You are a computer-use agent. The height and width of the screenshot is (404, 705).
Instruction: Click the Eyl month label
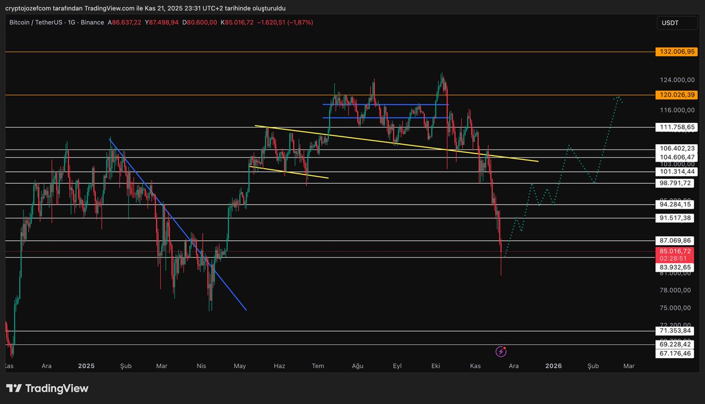click(x=397, y=366)
